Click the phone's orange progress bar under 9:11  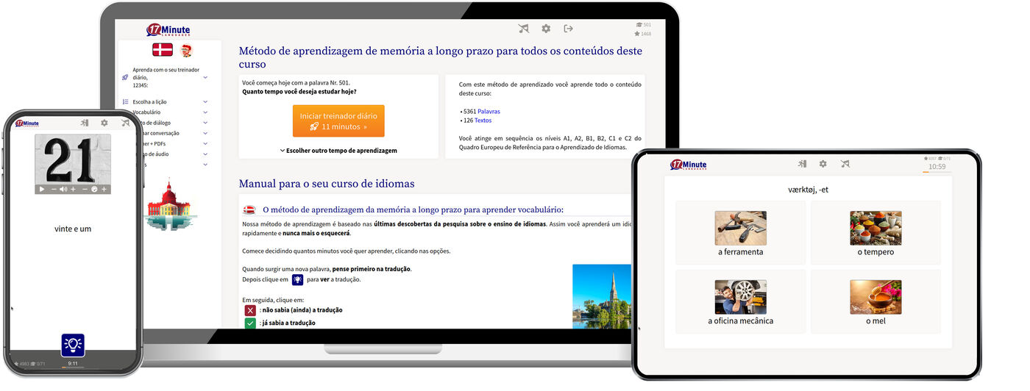pyautogui.click(x=73, y=368)
